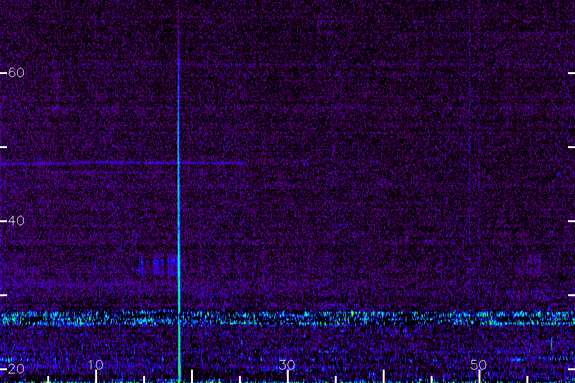Click the 20 label on vertical axis
Screen dimensions: 575x383
(x=16, y=369)
